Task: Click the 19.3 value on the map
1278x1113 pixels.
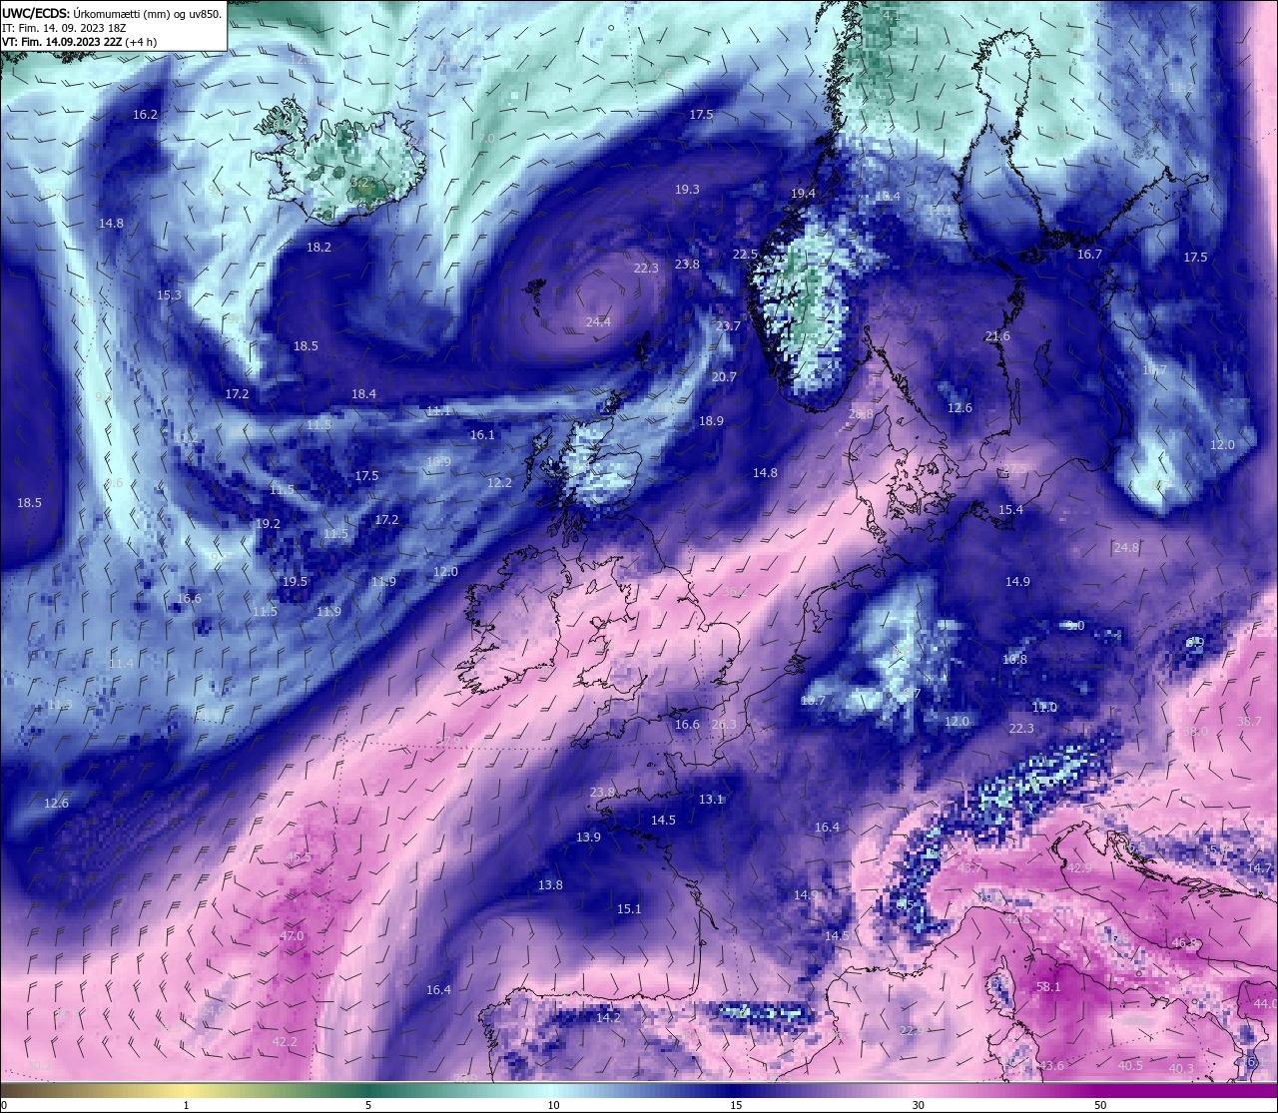Action: click(687, 189)
